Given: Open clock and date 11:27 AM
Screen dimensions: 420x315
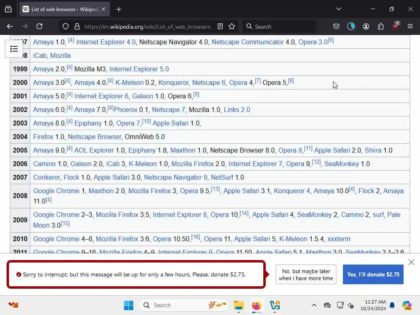Looking at the screenshot, I should click(x=372, y=305).
